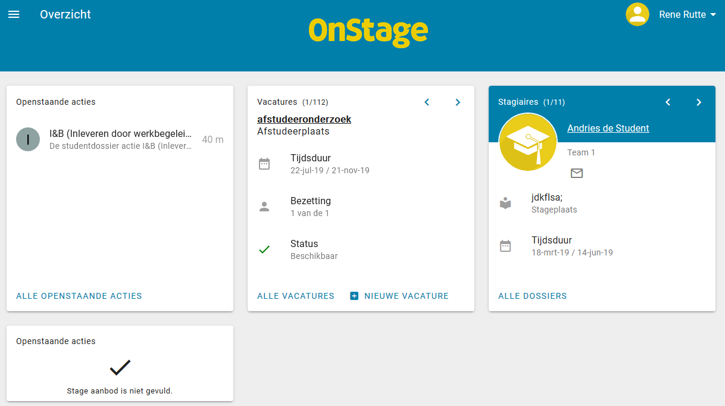Open the Rene Rutte account dropdown

[687, 14]
